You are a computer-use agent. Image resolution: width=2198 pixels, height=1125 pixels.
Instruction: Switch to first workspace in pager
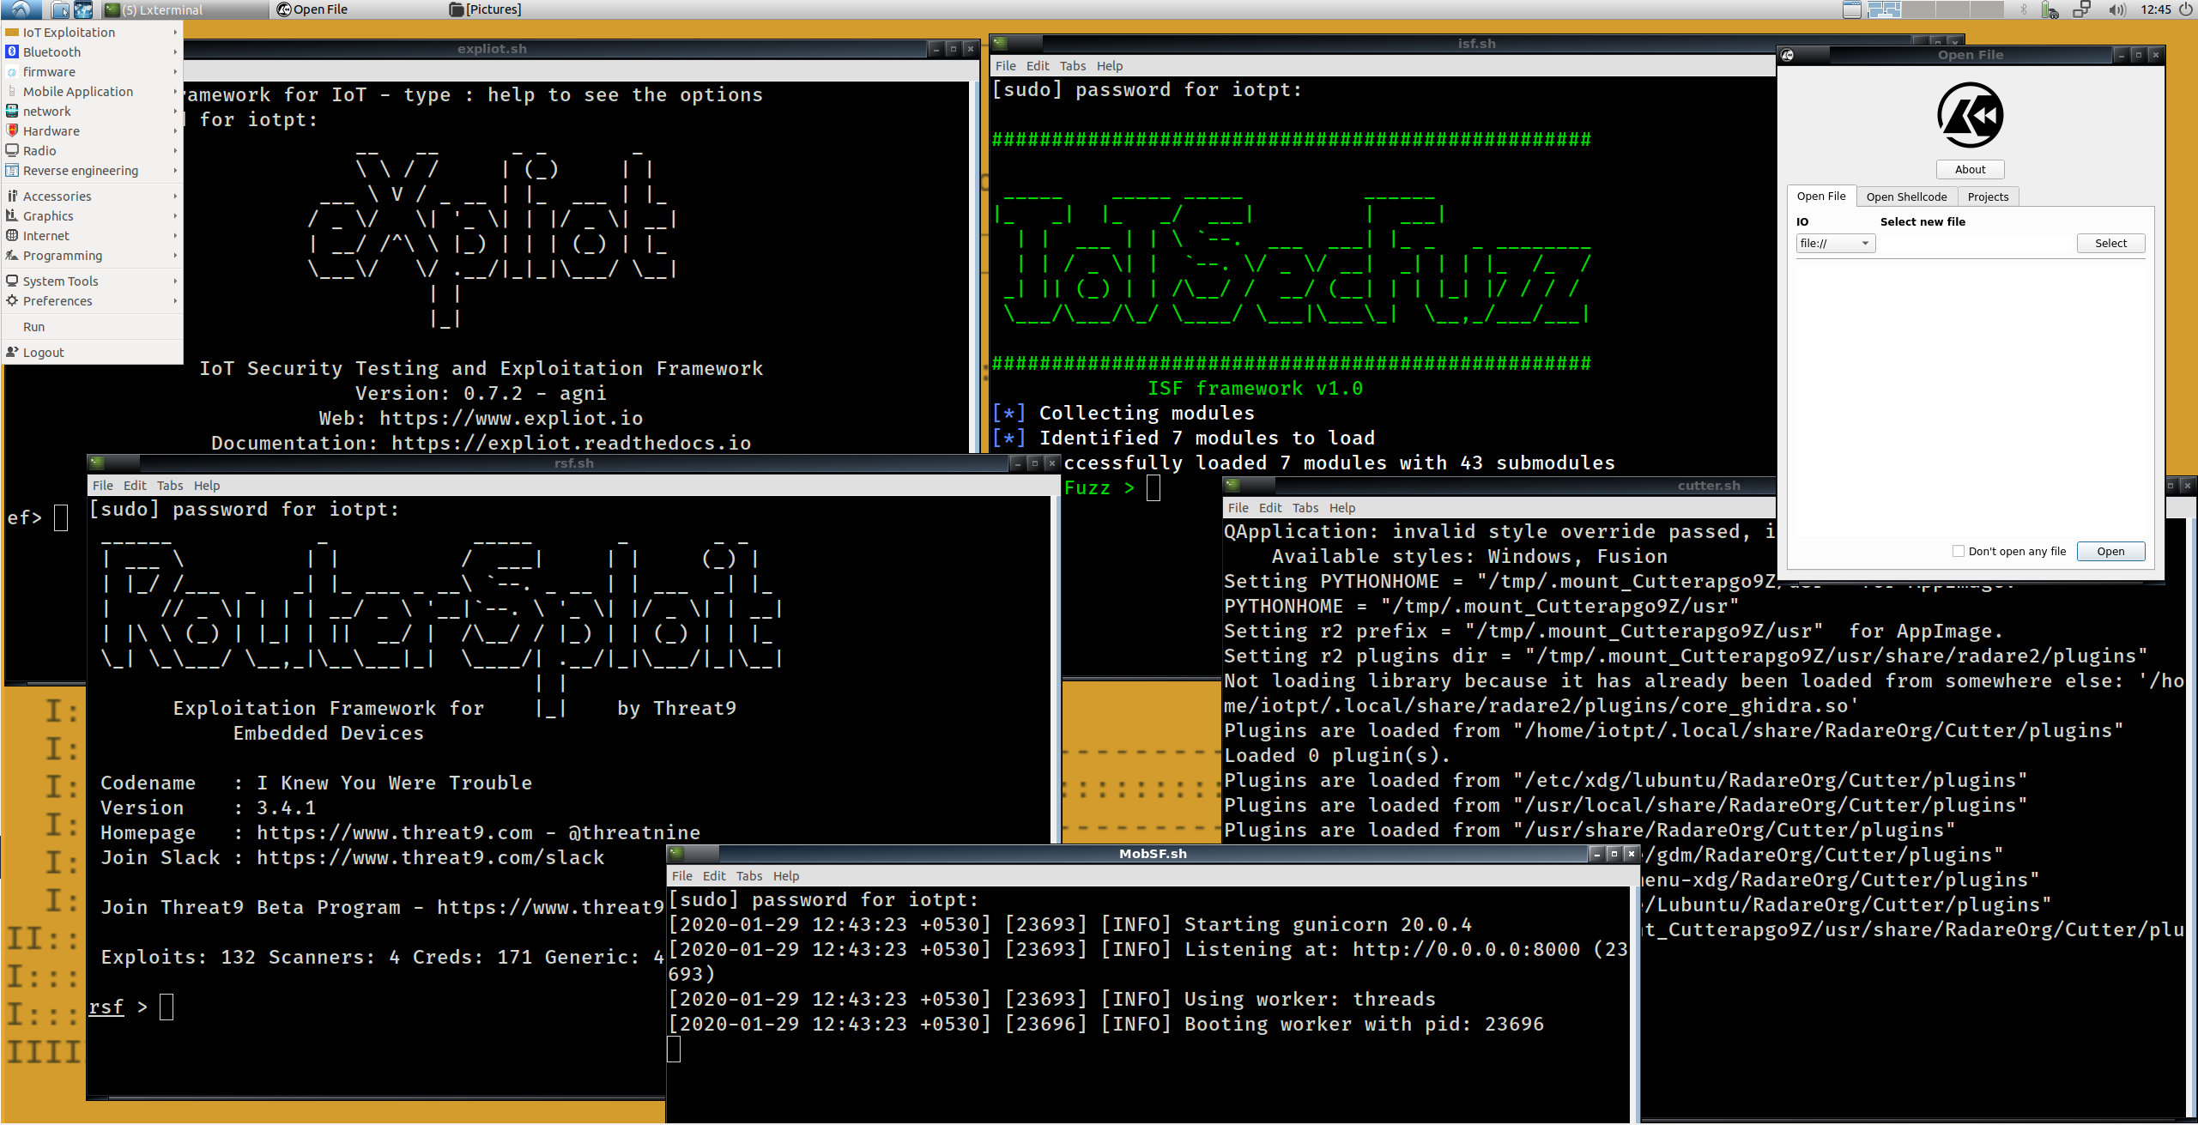[x=1884, y=9]
